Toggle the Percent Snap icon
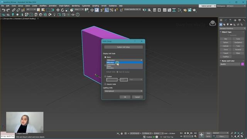 [x=112, y=10]
